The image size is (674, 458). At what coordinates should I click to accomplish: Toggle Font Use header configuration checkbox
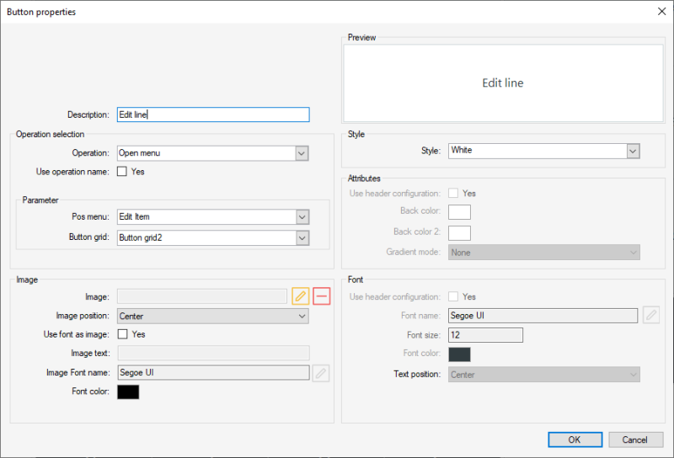pyautogui.click(x=453, y=296)
